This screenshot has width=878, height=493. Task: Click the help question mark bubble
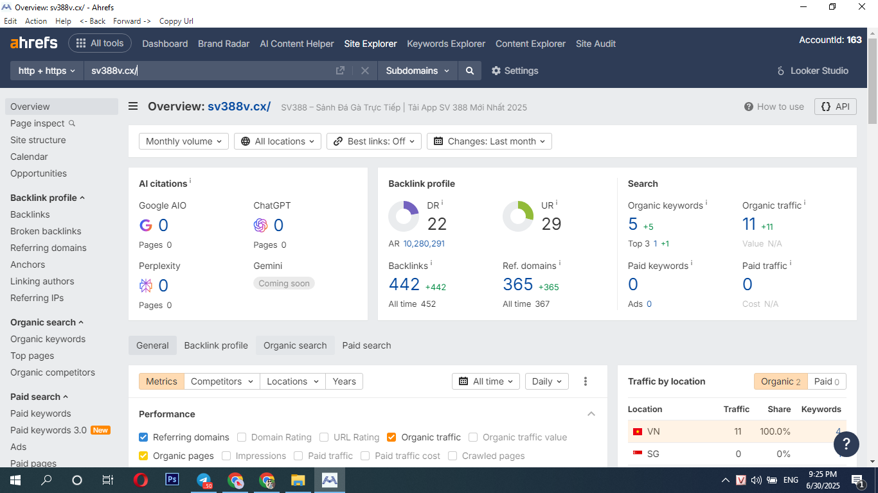[847, 444]
